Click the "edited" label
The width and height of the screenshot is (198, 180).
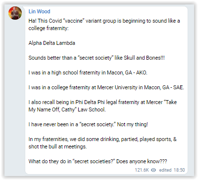click(165, 170)
